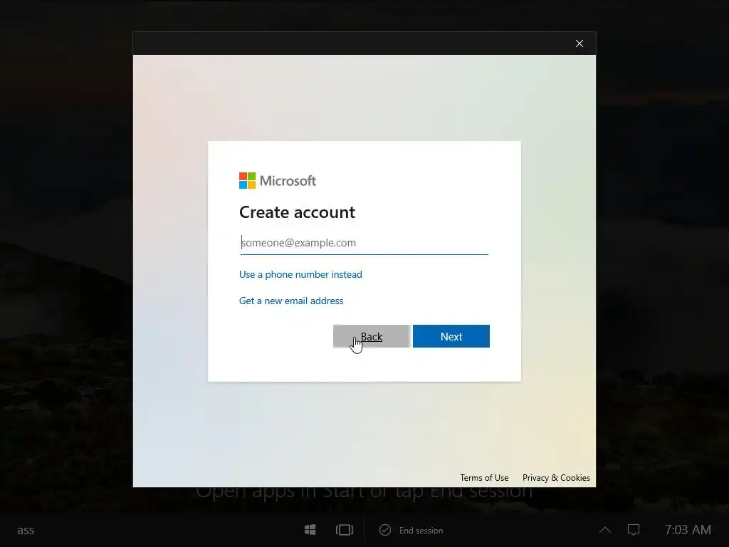729x547 pixels.
Task: Click the email address input field
Action: click(x=364, y=243)
